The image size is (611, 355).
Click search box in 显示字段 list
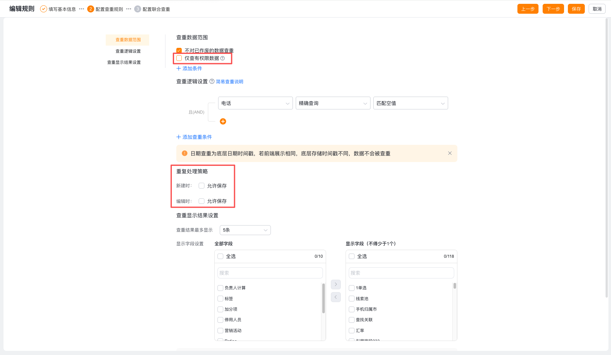(401, 273)
